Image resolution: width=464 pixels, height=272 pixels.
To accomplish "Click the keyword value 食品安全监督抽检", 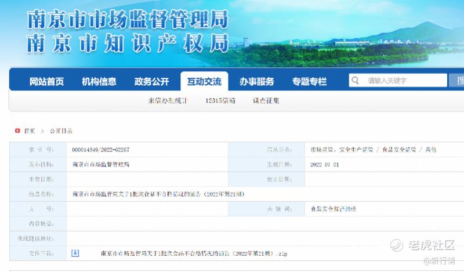I will (333, 209).
